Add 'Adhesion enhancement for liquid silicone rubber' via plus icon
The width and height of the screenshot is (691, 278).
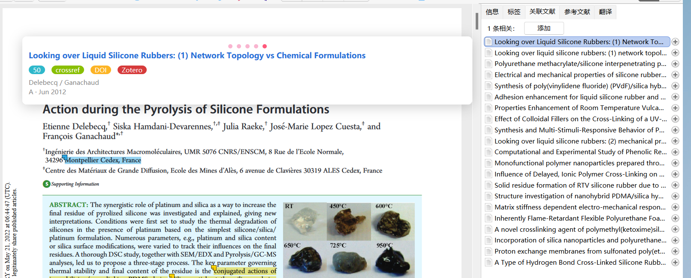(x=675, y=97)
